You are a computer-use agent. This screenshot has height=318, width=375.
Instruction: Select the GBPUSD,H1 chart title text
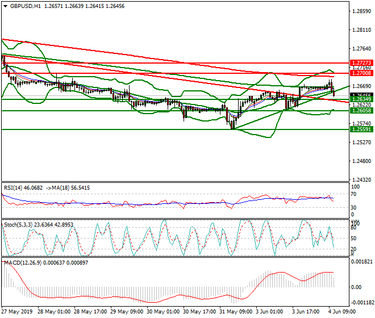tap(26, 6)
